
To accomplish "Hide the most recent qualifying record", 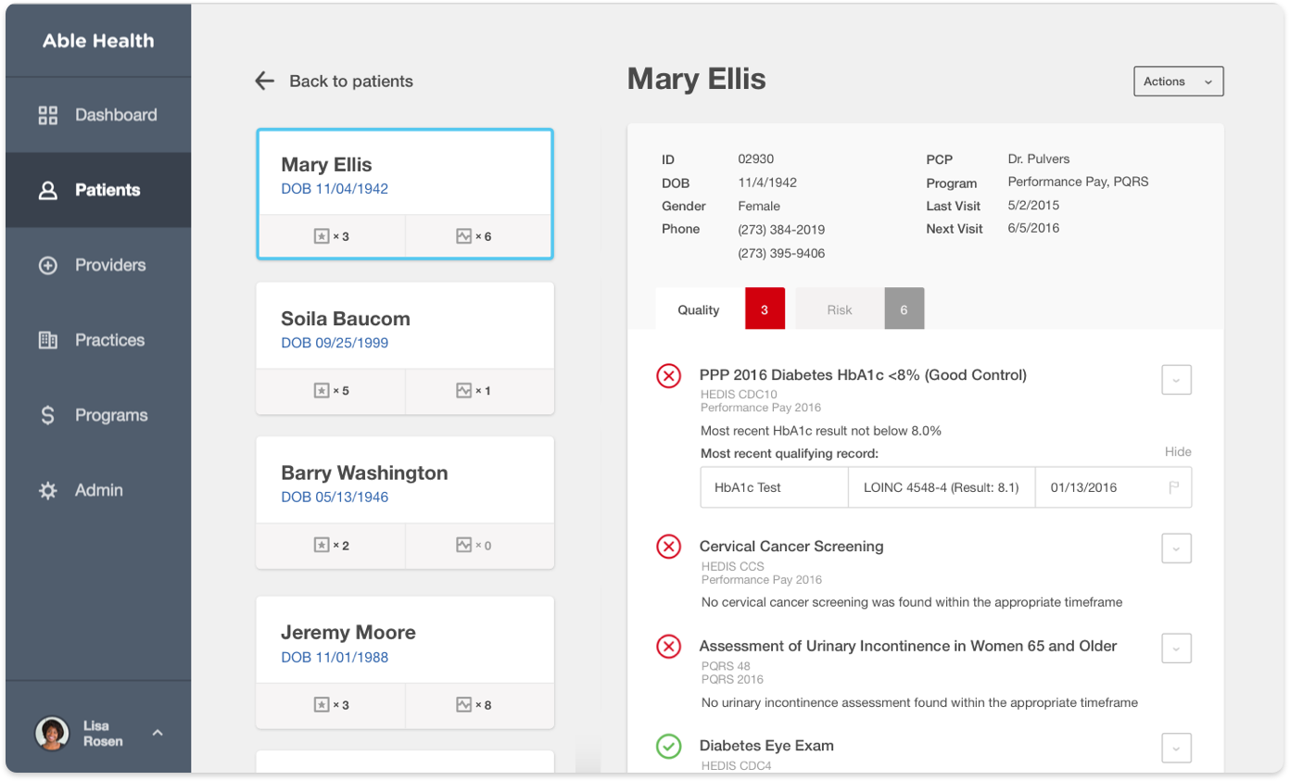I will [x=1178, y=452].
